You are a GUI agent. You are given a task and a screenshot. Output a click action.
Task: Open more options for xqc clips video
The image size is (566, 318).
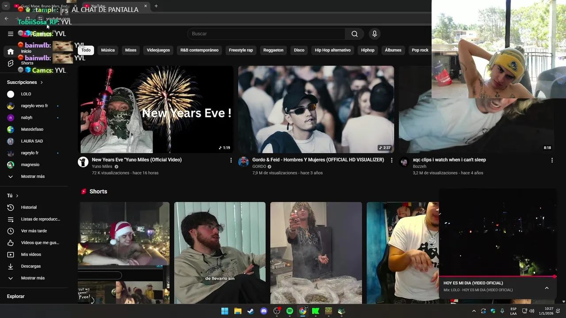click(x=552, y=160)
